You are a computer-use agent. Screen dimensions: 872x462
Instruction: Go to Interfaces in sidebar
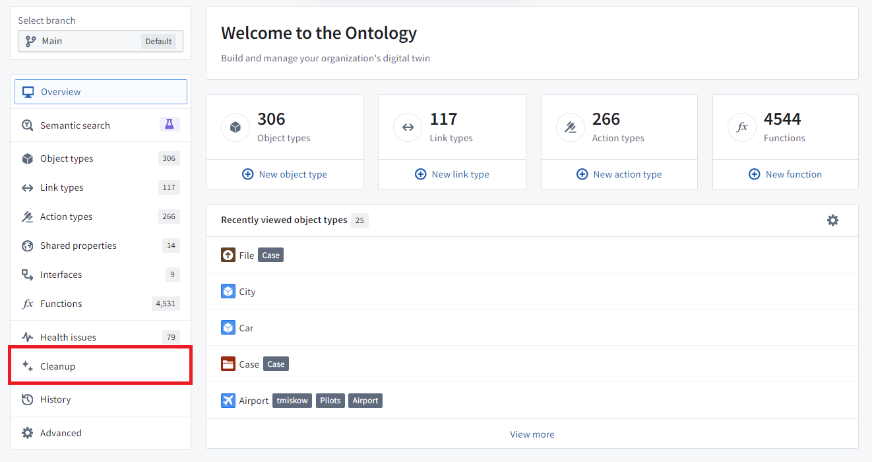(101, 275)
